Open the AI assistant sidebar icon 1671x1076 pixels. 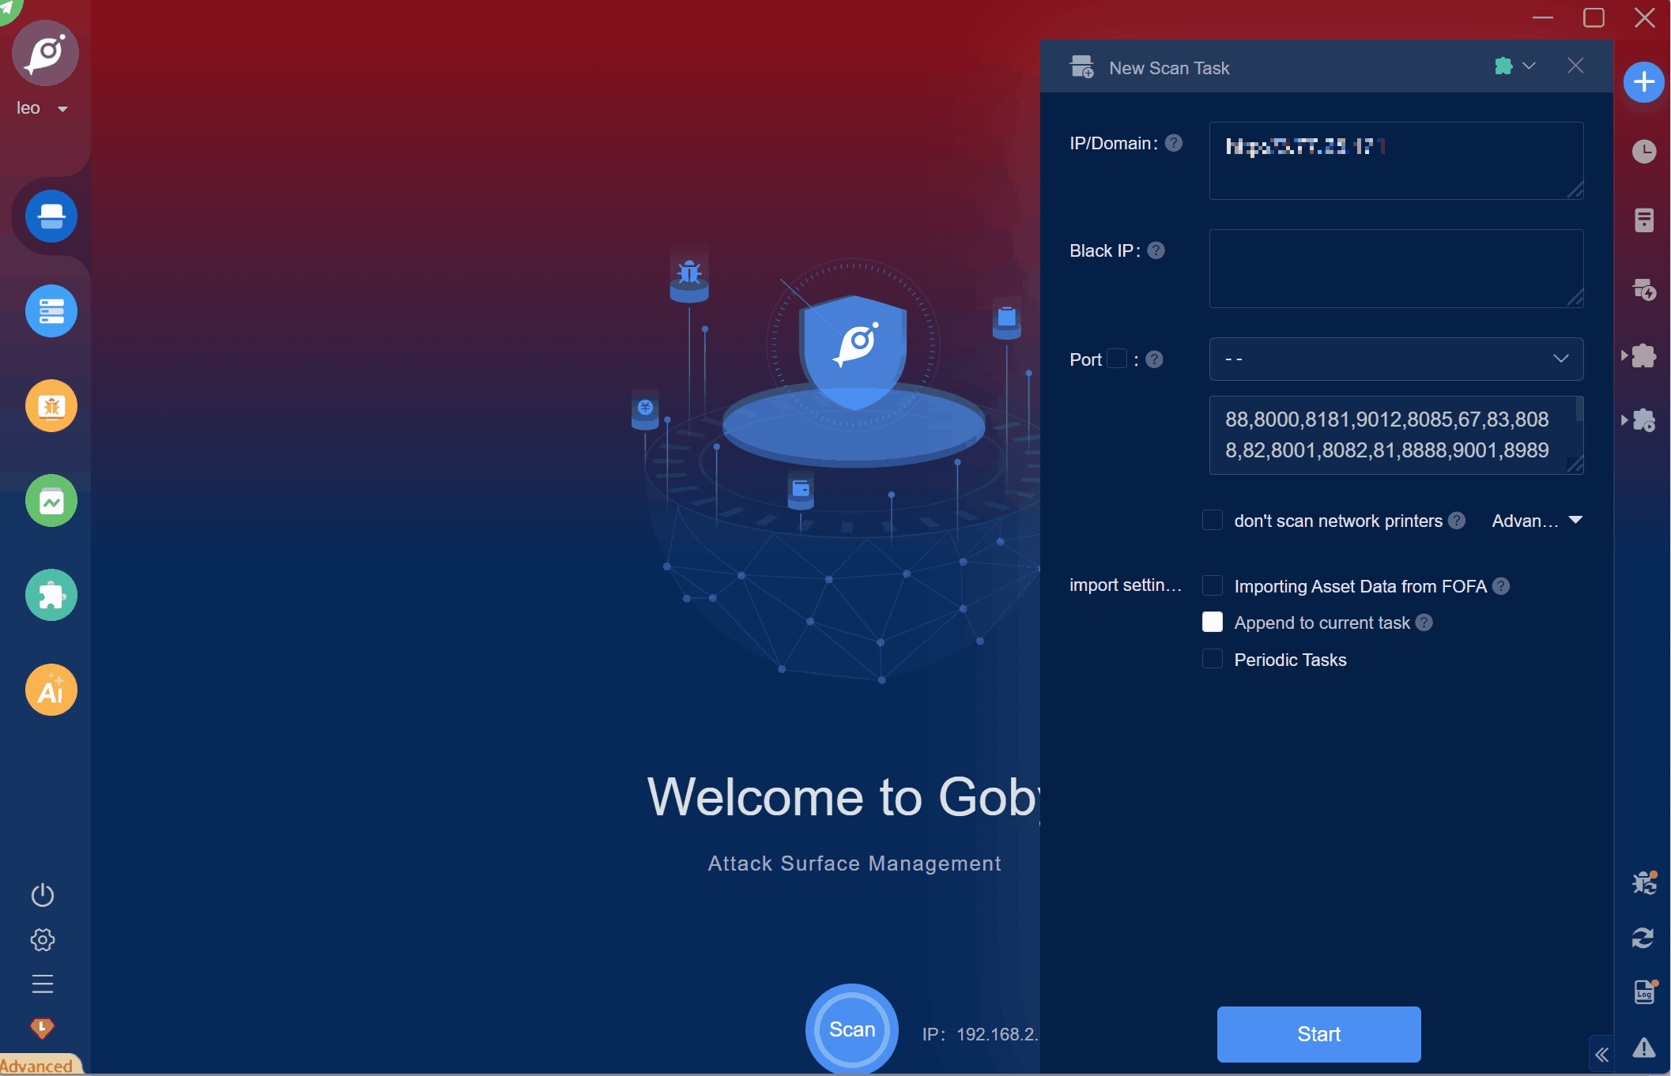coord(51,690)
